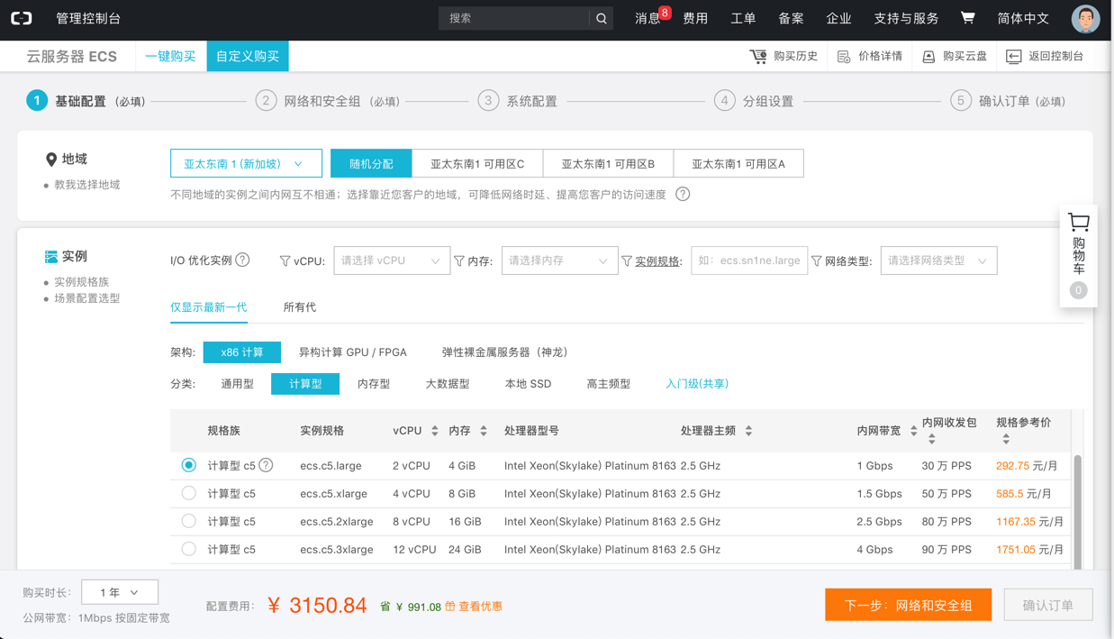Click the 购买云盘 icon
Viewport: 1114px width, 639px height.
pyautogui.click(x=928, y=56)
